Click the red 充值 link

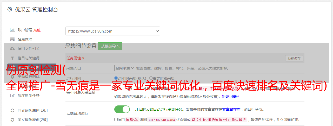pyautogui.click(x=37, y=30)
